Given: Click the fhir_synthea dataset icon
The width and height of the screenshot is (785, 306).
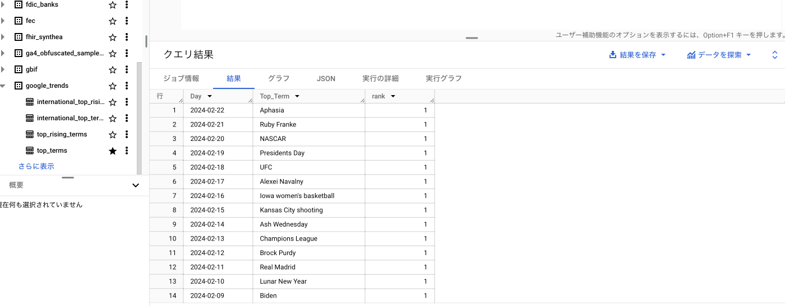Looking at the screenshot, I should click(18, 37).
